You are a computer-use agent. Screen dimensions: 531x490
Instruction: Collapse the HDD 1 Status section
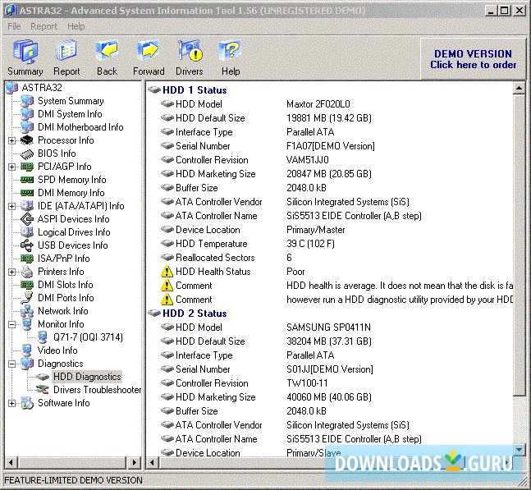click(154, 90)
